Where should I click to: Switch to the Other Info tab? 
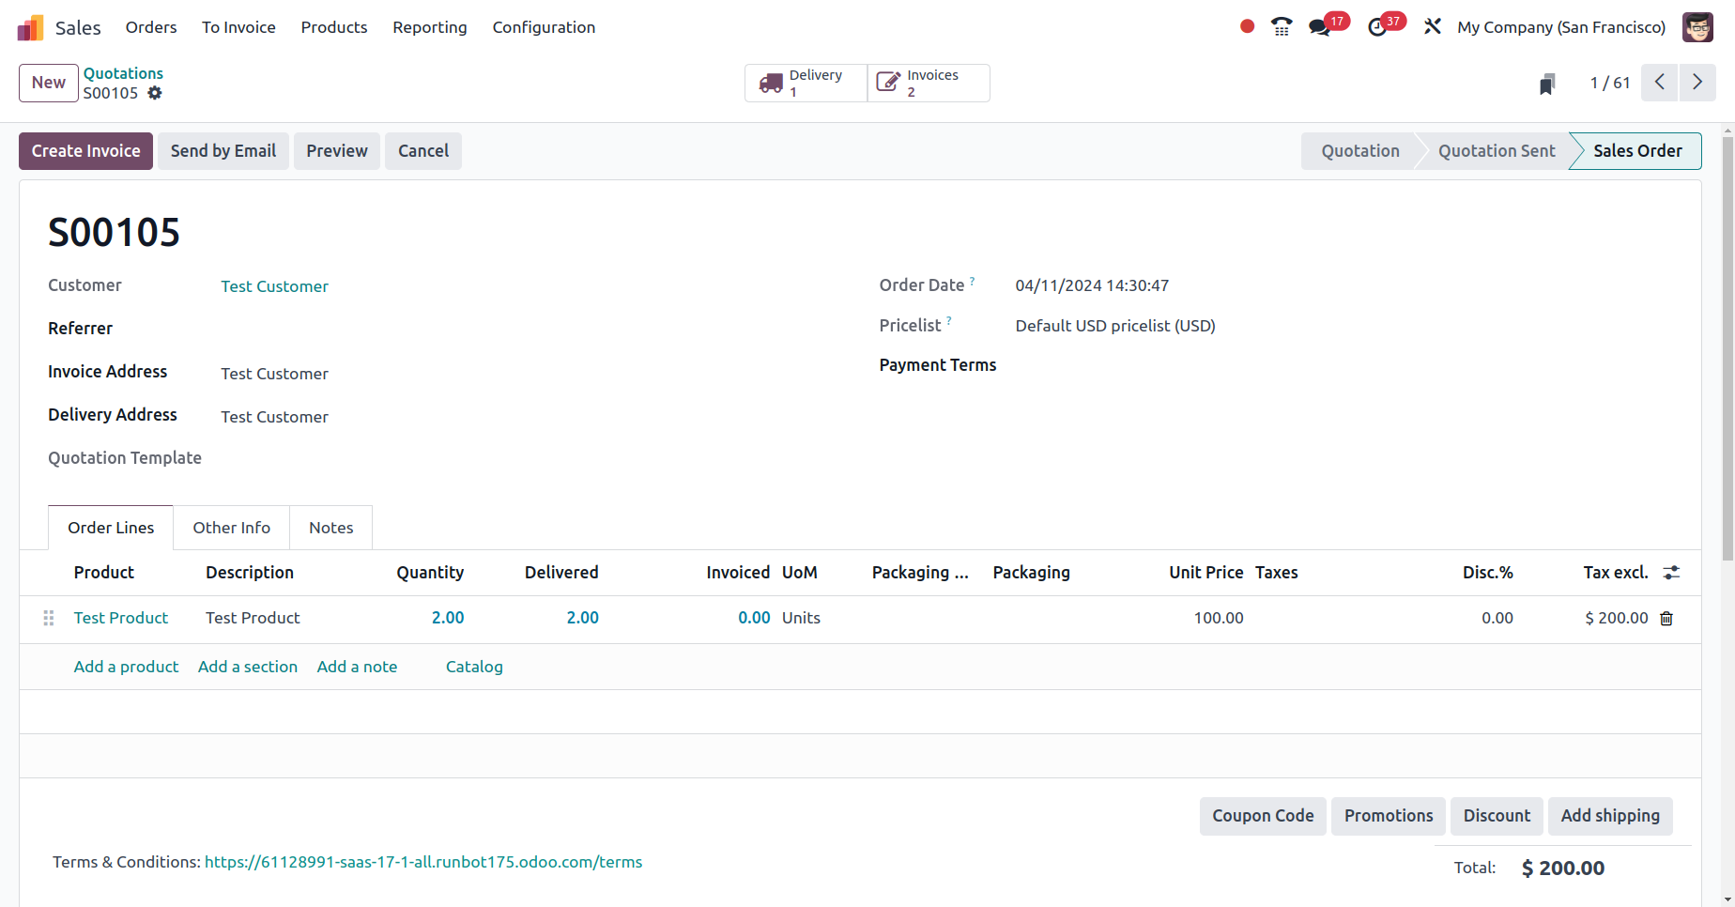click(x=231, y=527)
